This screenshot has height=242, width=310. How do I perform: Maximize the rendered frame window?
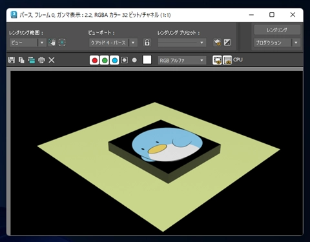[272, 15]
